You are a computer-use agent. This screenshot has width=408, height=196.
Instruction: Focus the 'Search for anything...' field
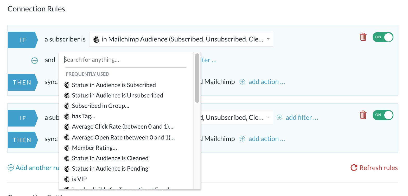pyautogui.click(x=126, y=60)
